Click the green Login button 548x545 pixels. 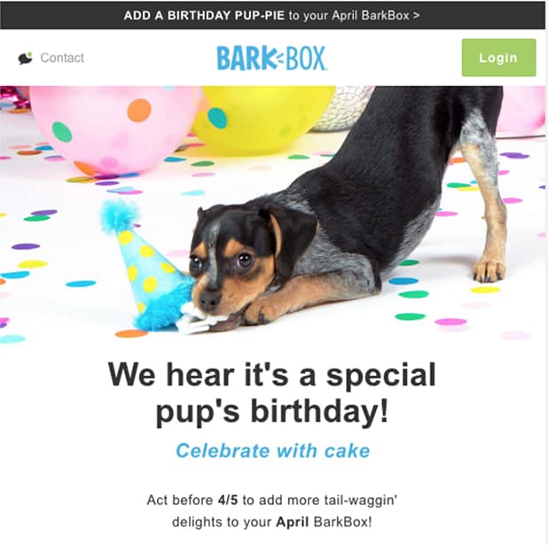498,58
